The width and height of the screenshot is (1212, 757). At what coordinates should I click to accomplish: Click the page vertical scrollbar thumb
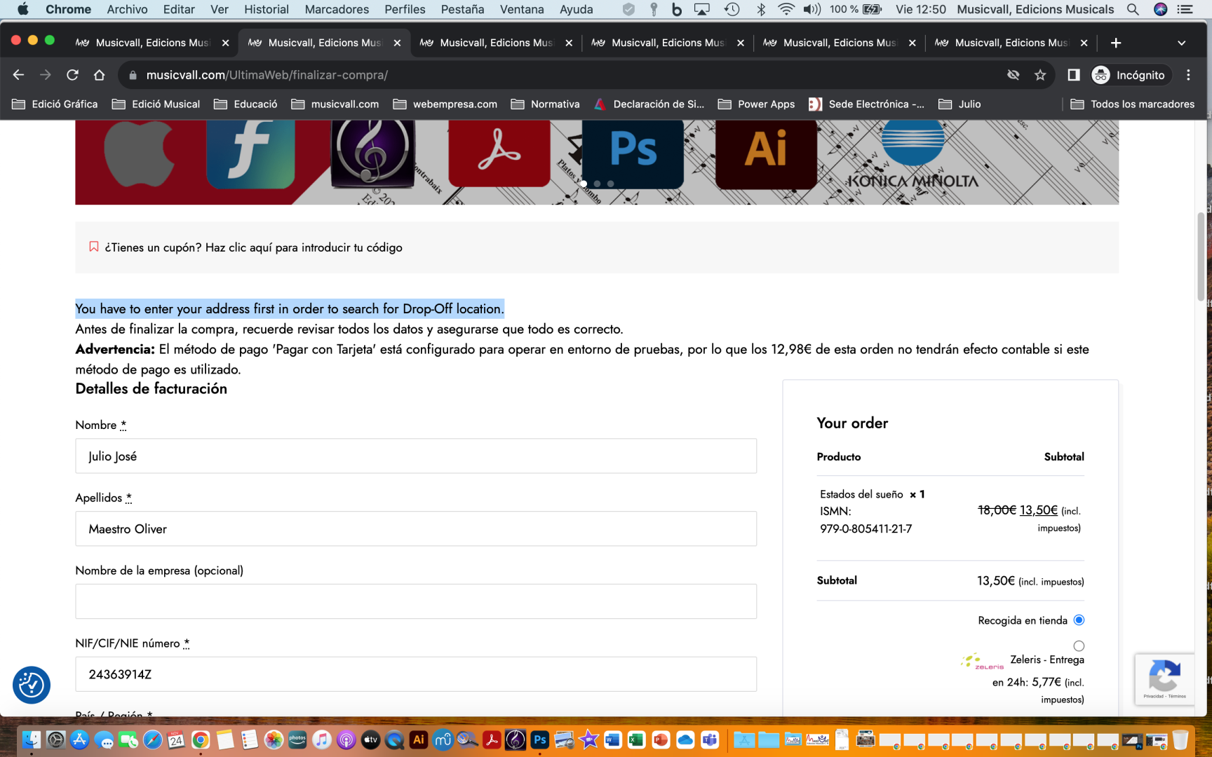tap(1201, 256)
